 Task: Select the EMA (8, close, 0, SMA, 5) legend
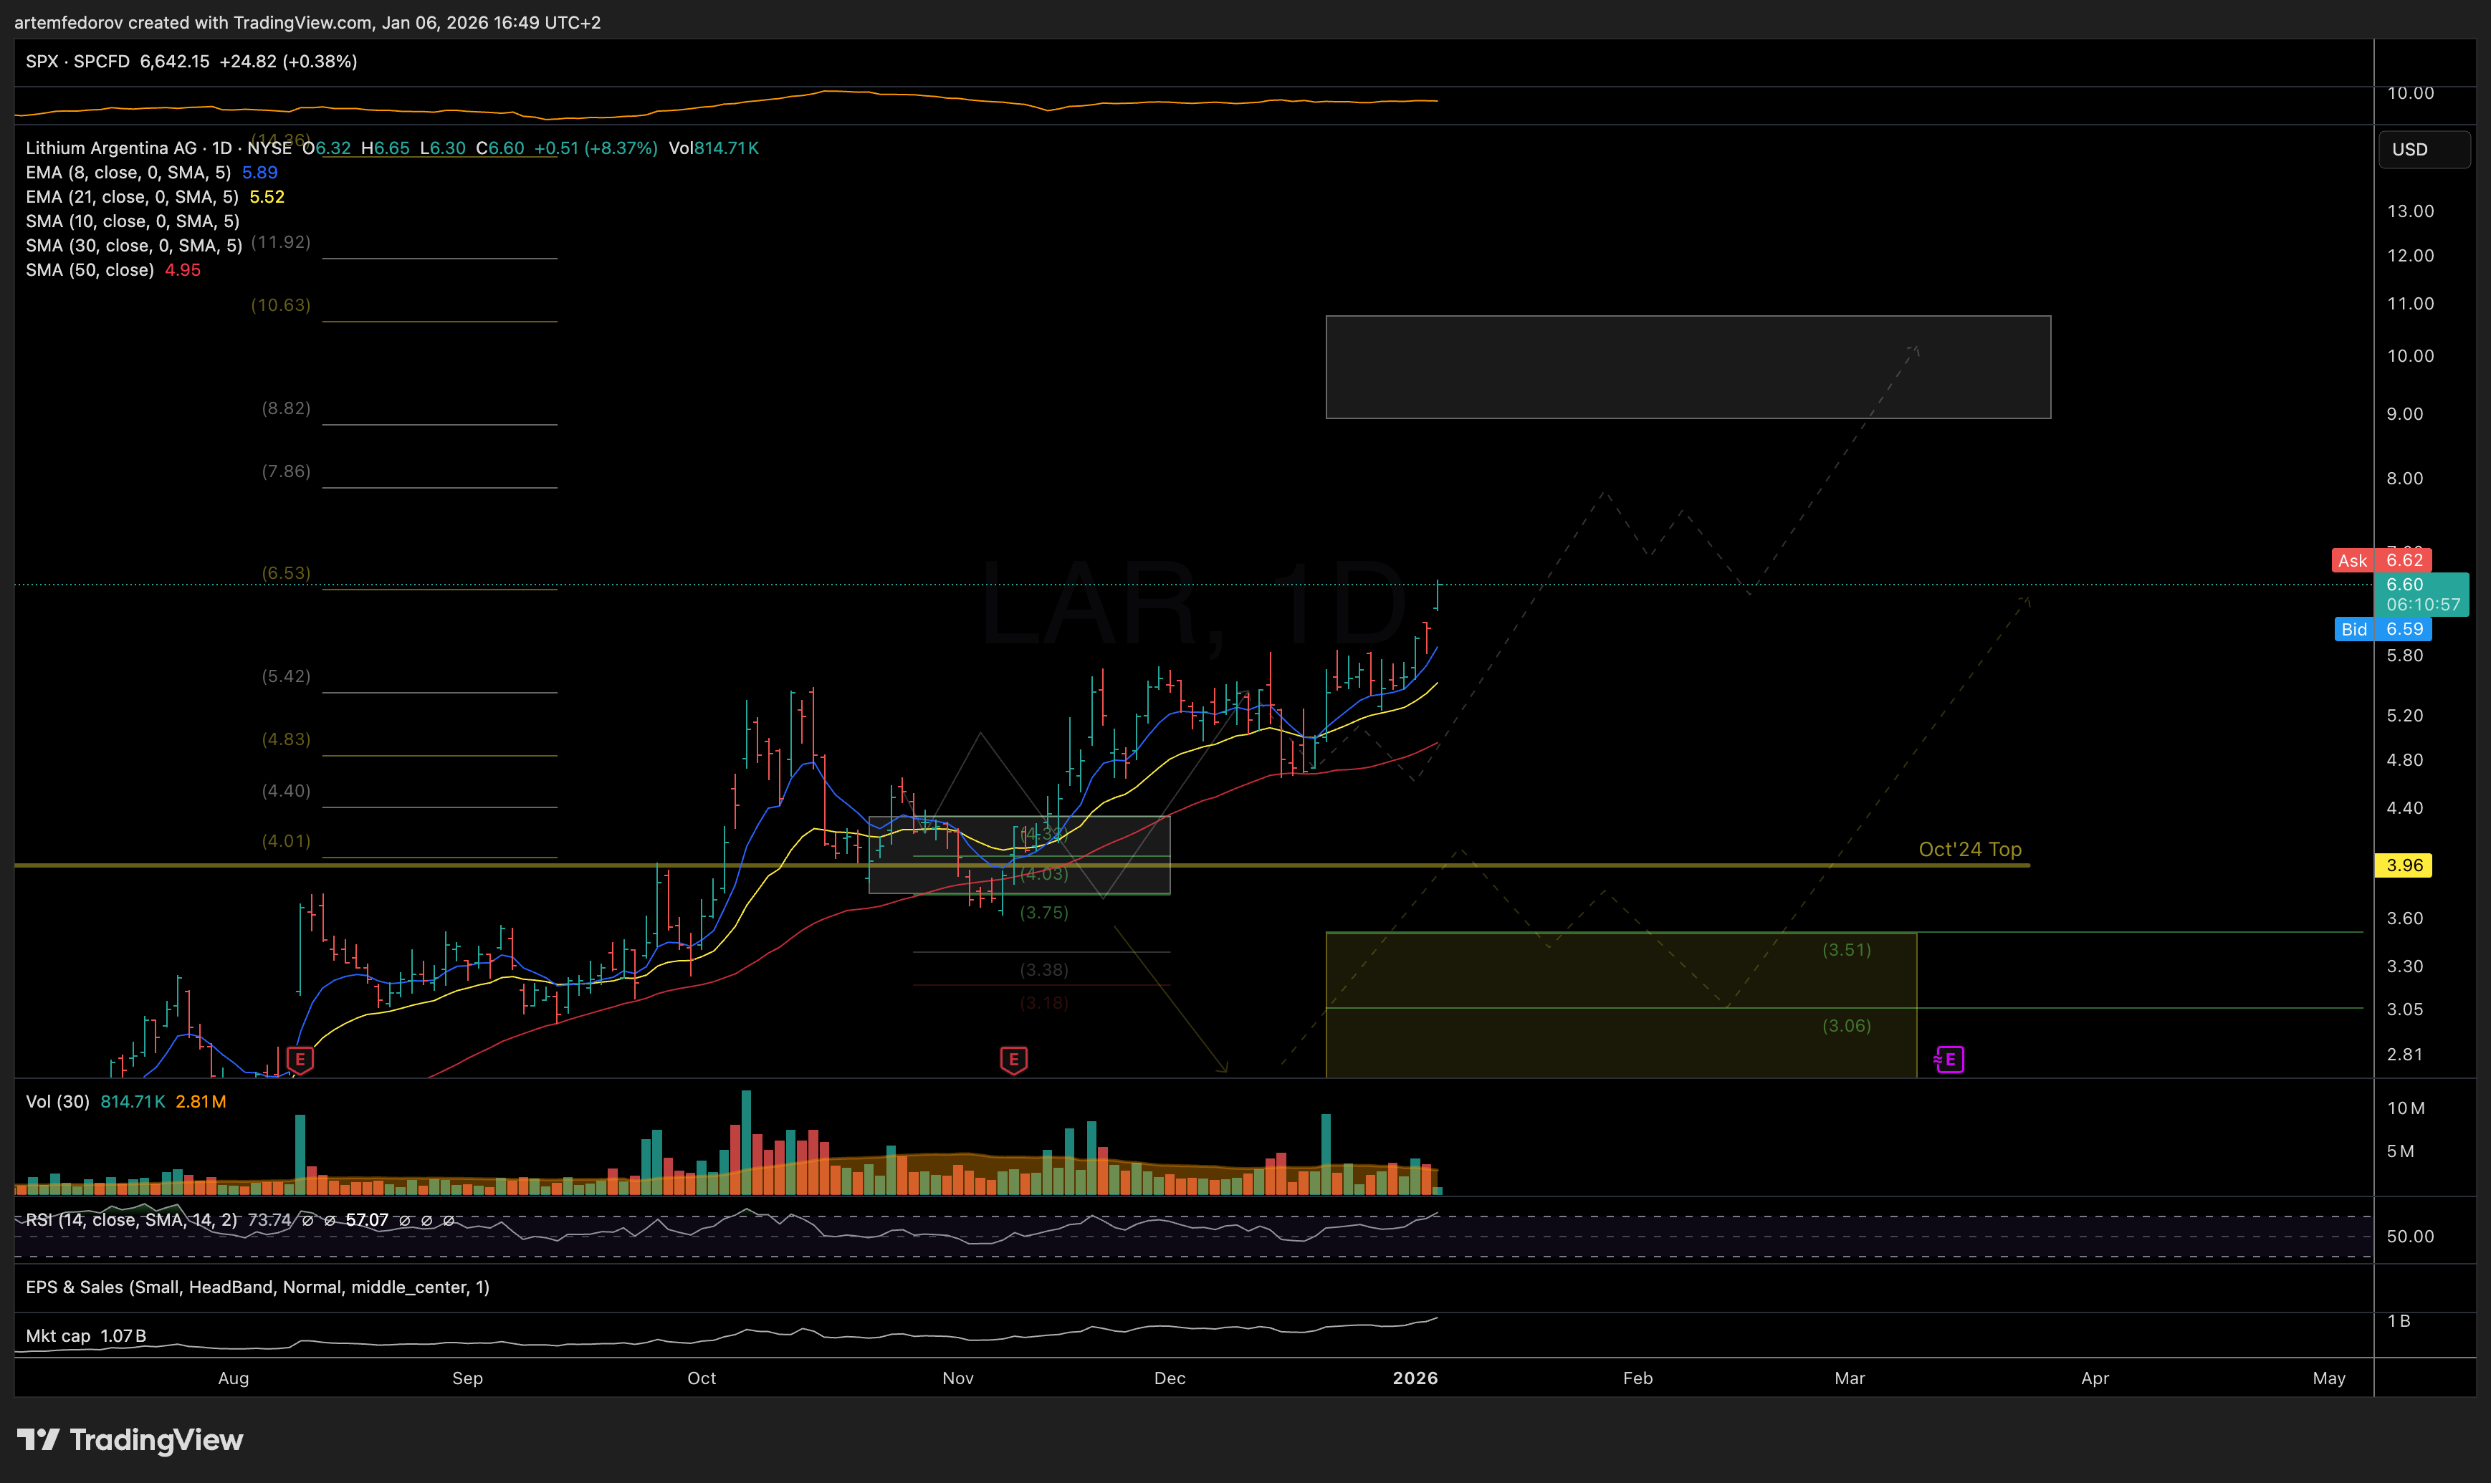click(128, 172)
